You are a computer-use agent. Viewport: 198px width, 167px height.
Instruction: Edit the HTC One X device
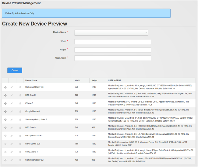point(12,95)
